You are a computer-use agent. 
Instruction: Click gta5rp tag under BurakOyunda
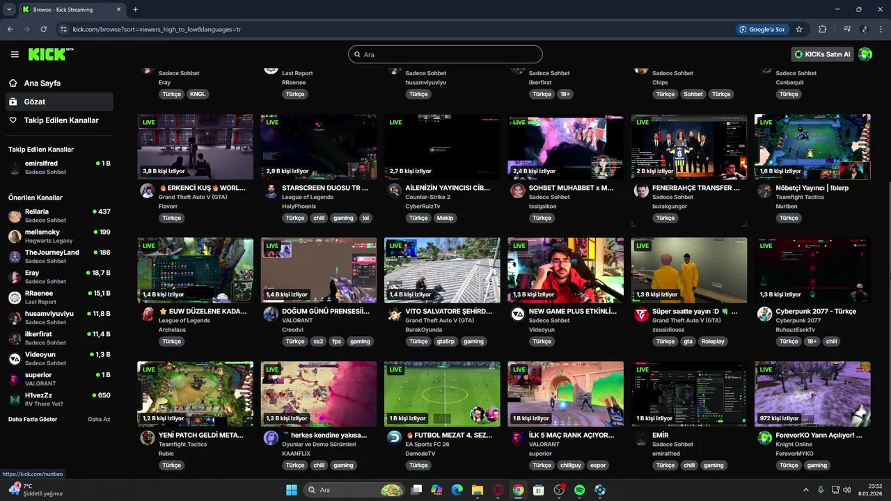click(445, 342)
